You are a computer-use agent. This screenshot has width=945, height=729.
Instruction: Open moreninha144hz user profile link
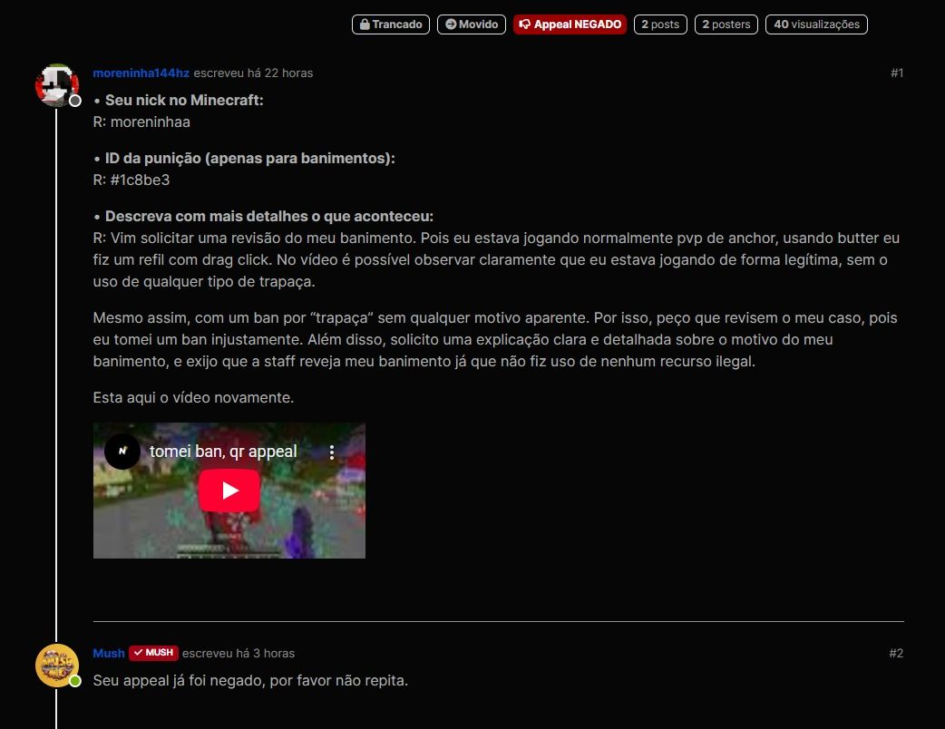point(141,73)
